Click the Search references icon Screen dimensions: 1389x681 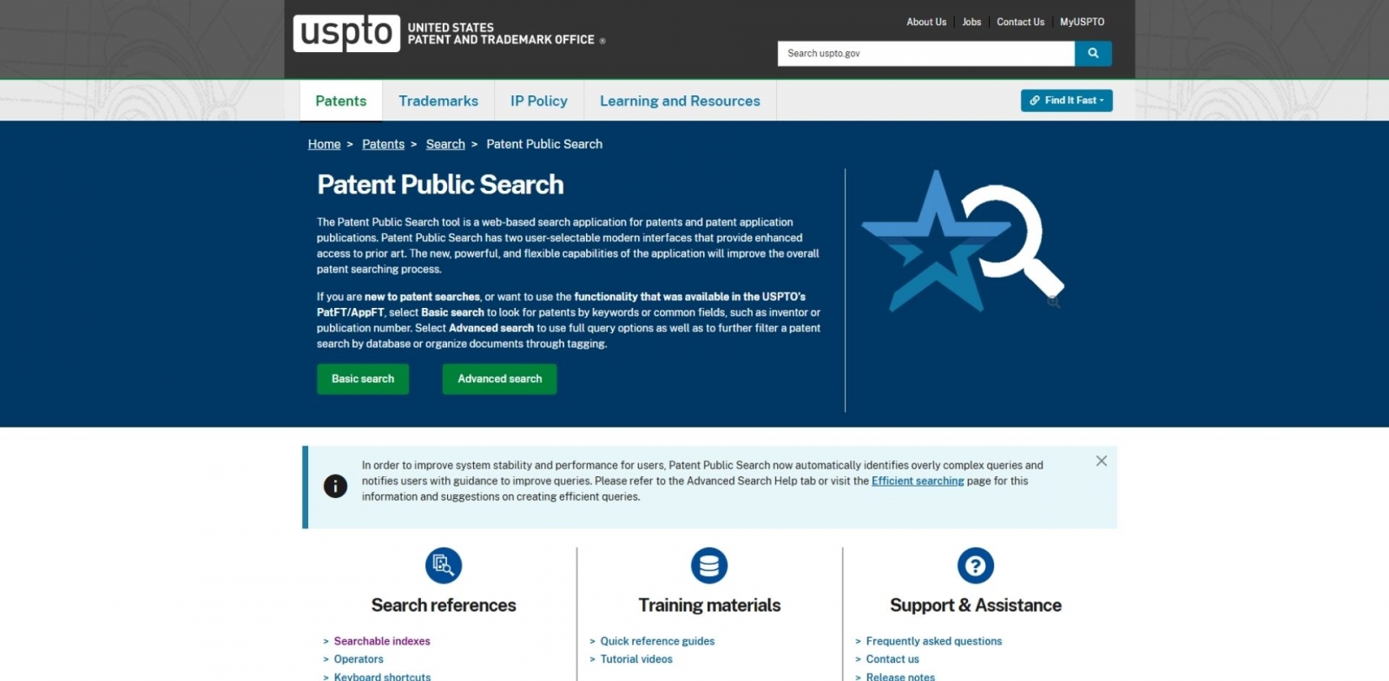pyautogui.click(x=444, y=566)
